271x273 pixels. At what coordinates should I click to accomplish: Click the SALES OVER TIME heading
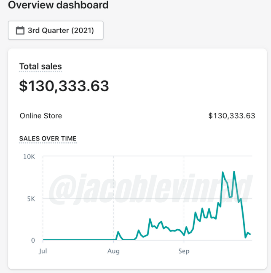(48, 138)
